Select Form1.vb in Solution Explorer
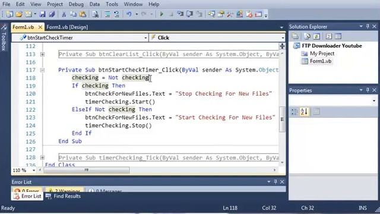Image resolution: width=380 pixels, height=214 pixels. click(x=316, y=61)
